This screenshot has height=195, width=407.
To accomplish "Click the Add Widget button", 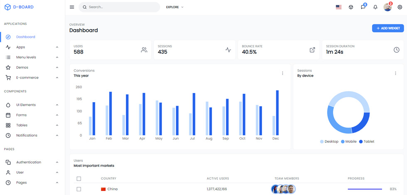I will pyautogui.click(x=388, y=28).
